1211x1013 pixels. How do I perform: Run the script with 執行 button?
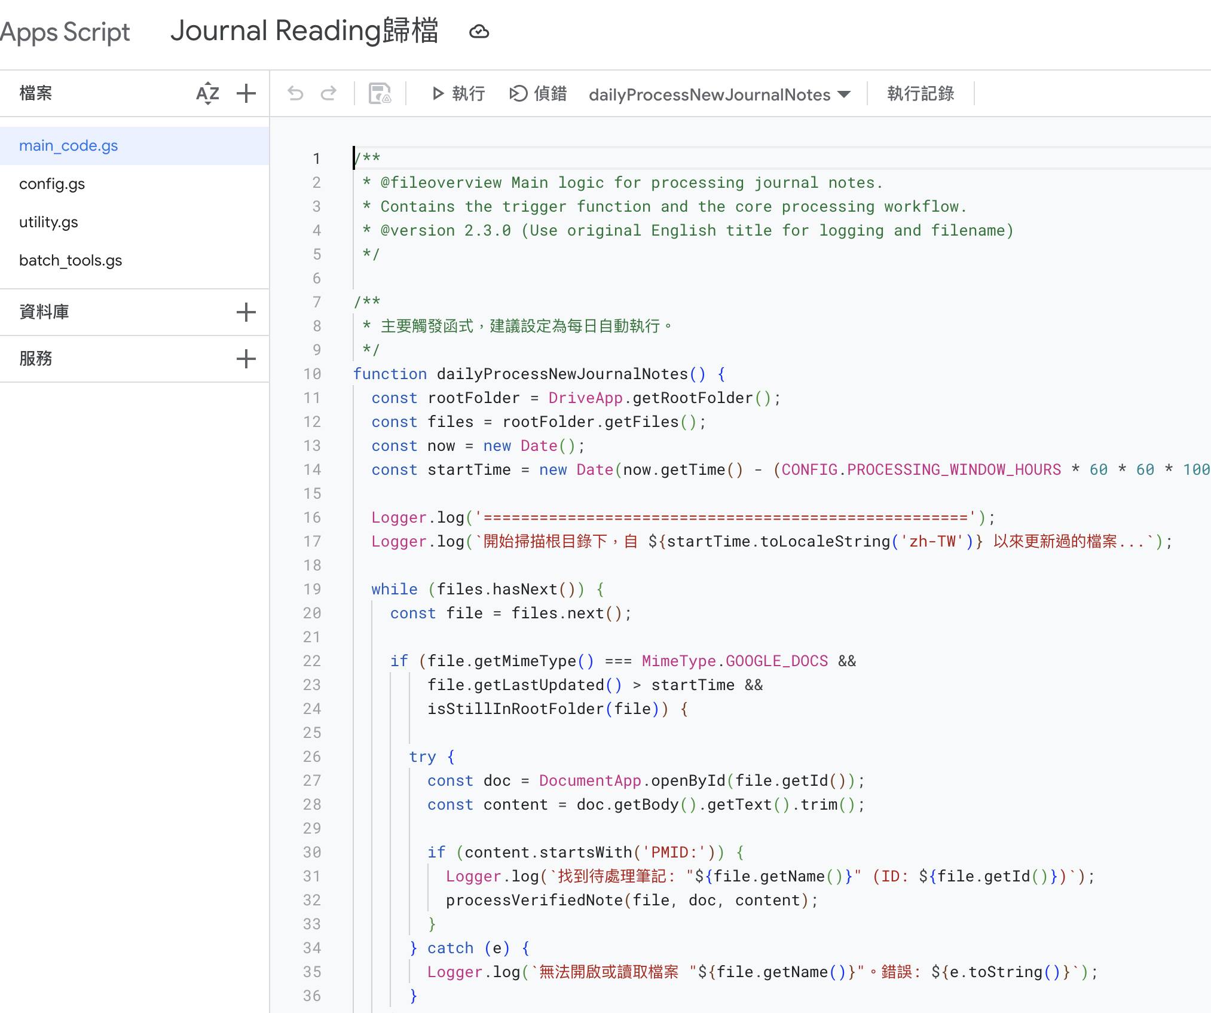(x=458, y=94)
